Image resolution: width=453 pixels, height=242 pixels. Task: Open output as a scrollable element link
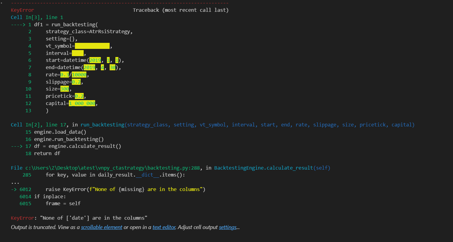tap(101, 227)
